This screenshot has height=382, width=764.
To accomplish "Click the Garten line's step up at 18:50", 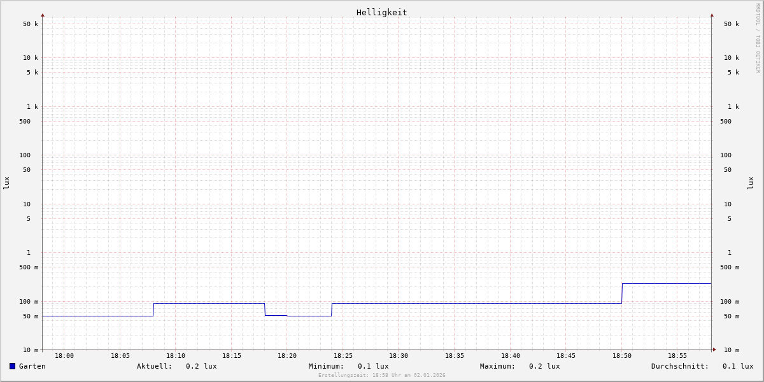I will click(622, 294).
